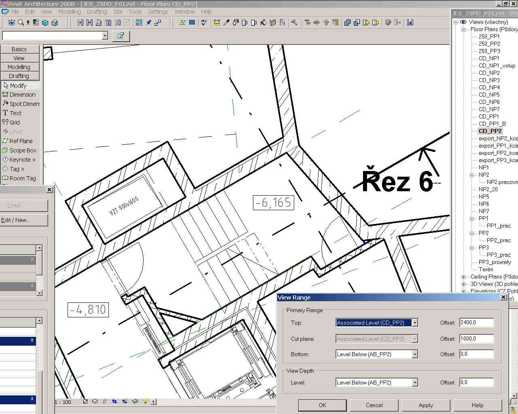Click OK in the View Range dialog
This screenshot has height=414, width=518.
322,405
